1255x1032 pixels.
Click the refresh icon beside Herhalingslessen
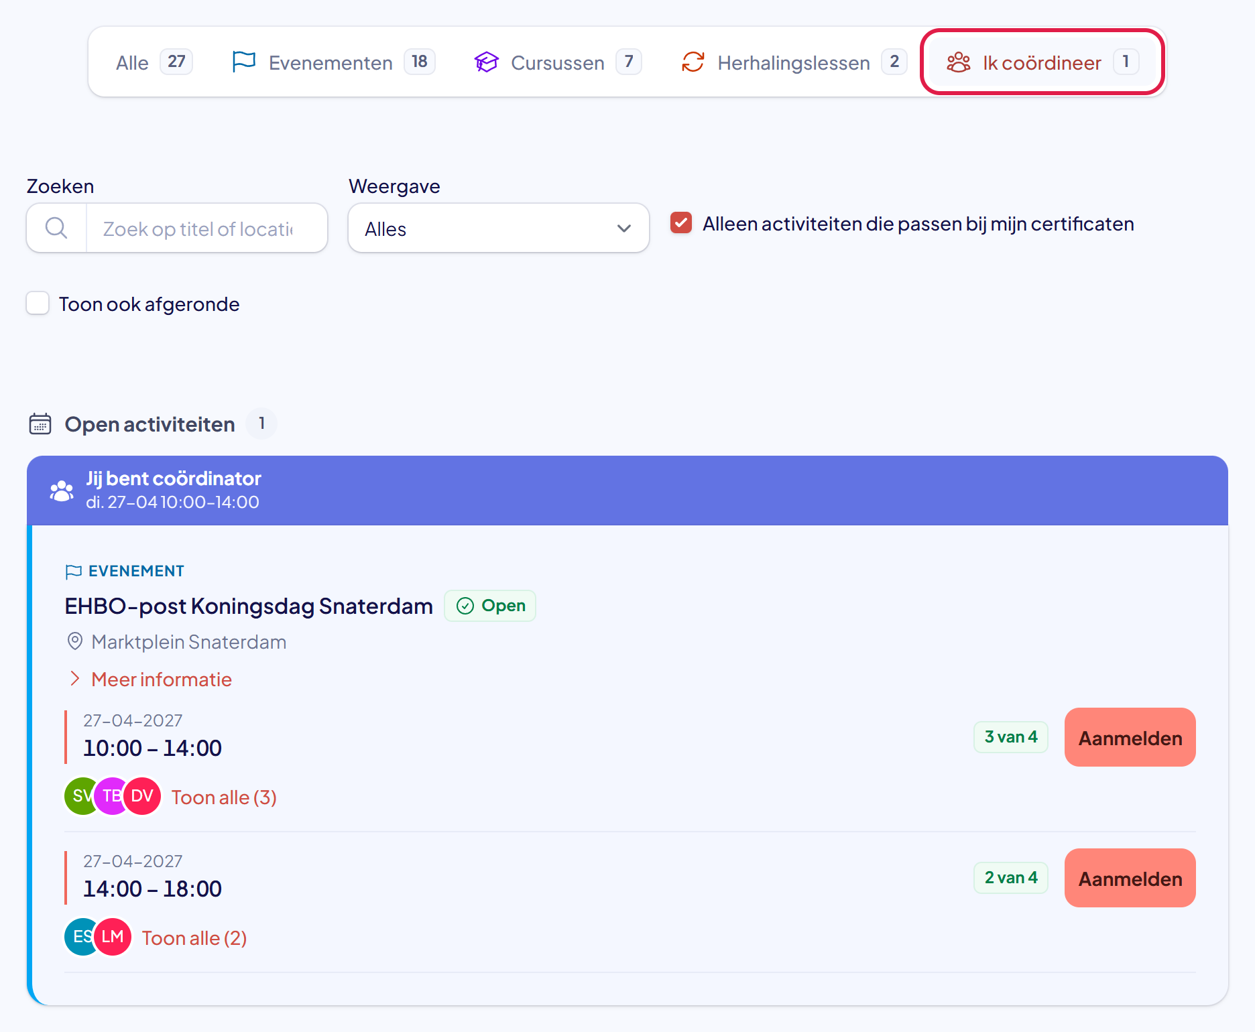click(x=693, y=62)
